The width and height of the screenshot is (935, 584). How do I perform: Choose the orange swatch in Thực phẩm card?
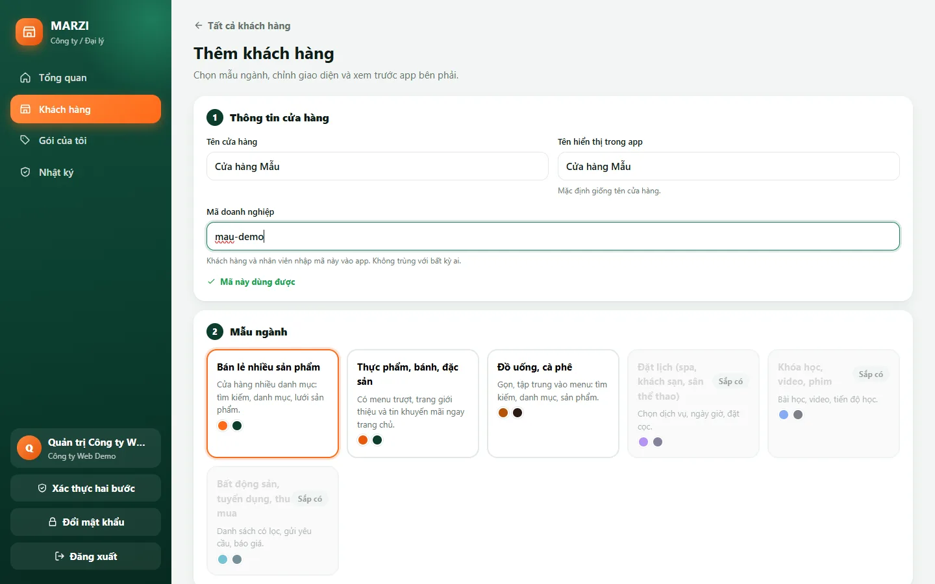(x=363, y=440)
